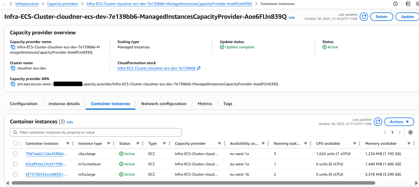Viewport: 419px width, 187px height.
Task: Go to next page of container instances
Action: tap(399, 132)
